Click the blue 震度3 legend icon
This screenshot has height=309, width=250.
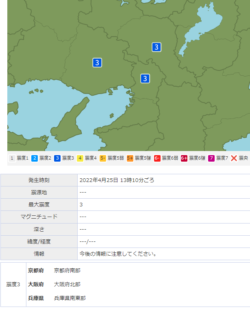(x=57, y=158)
